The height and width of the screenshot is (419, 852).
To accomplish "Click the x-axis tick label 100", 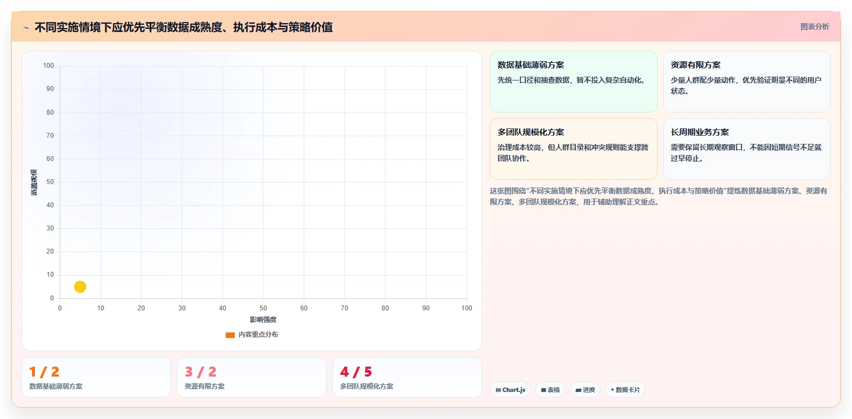I will click(x=467, y=308).
